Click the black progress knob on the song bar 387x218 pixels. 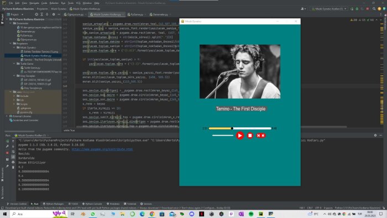pyautogui.click(x=232, y=128)
